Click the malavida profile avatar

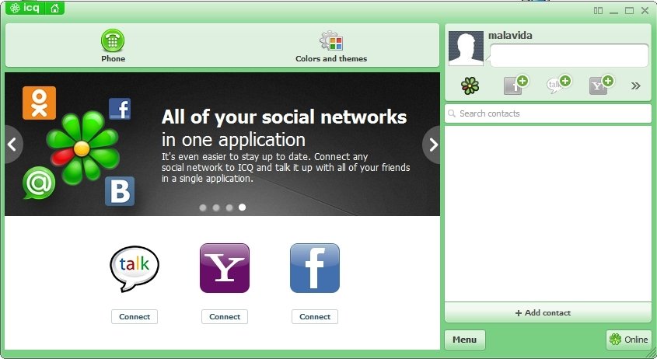click(x=466, y=48)
